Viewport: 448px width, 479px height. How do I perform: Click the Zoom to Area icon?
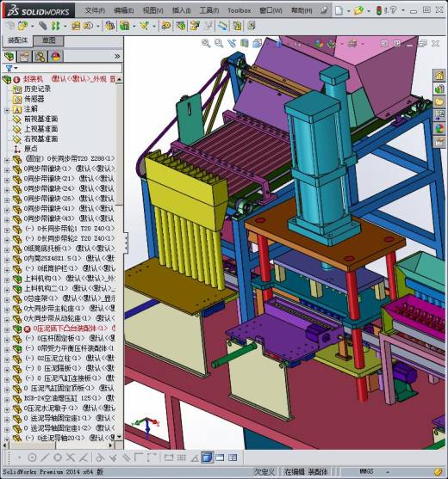tap(219, 43)
